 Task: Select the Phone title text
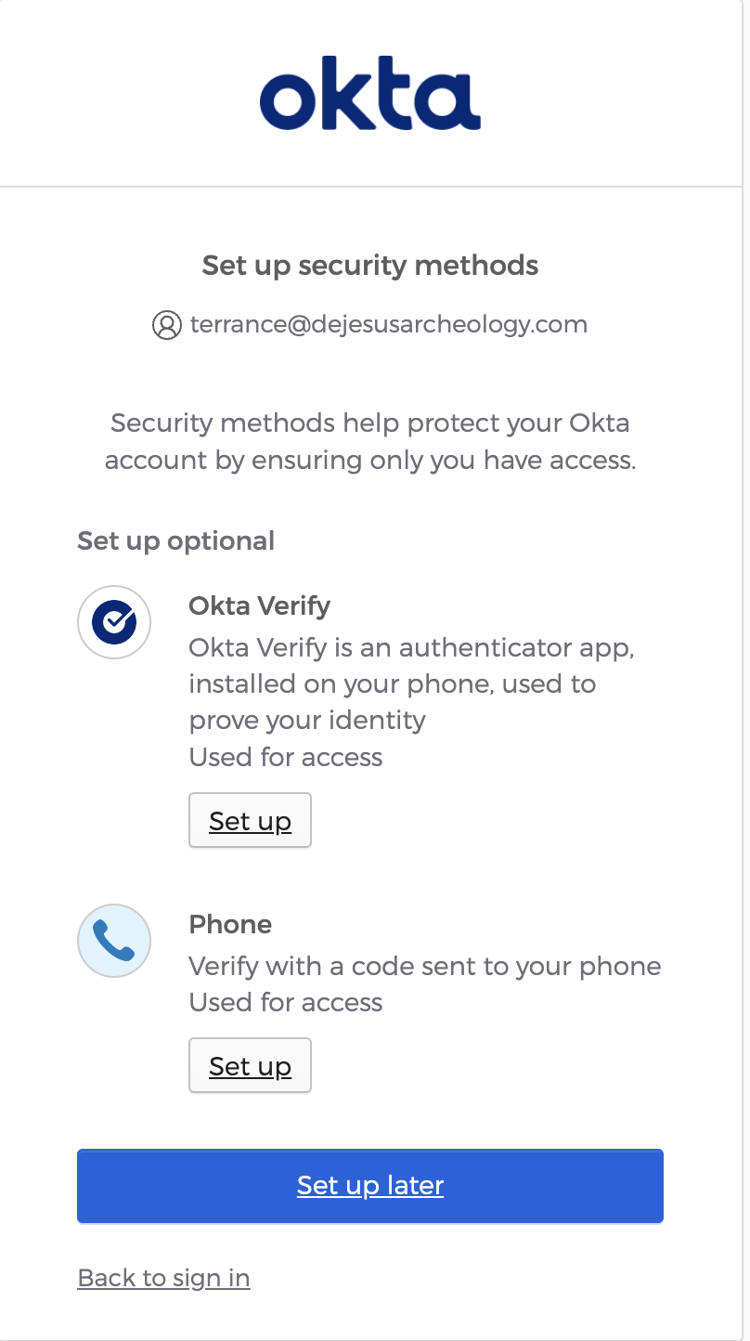230,924
